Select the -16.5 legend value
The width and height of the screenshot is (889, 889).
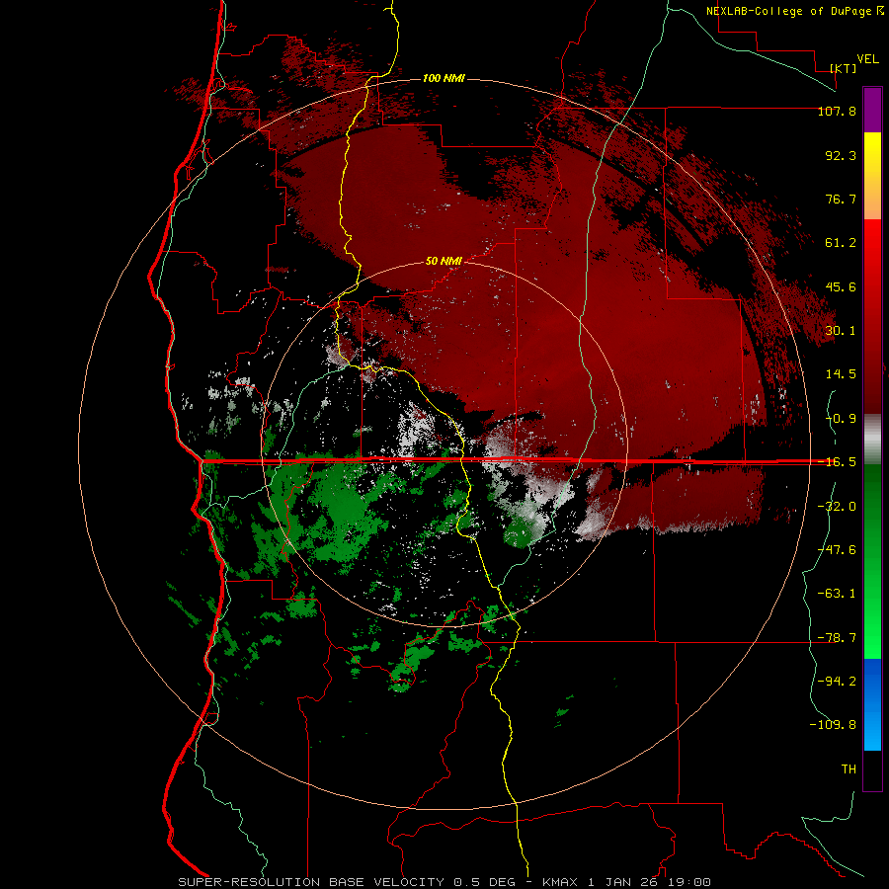click(837, 462)
